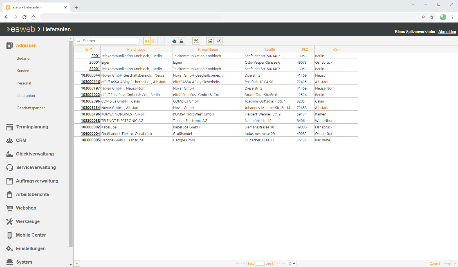Go to next page in pager

278,264
